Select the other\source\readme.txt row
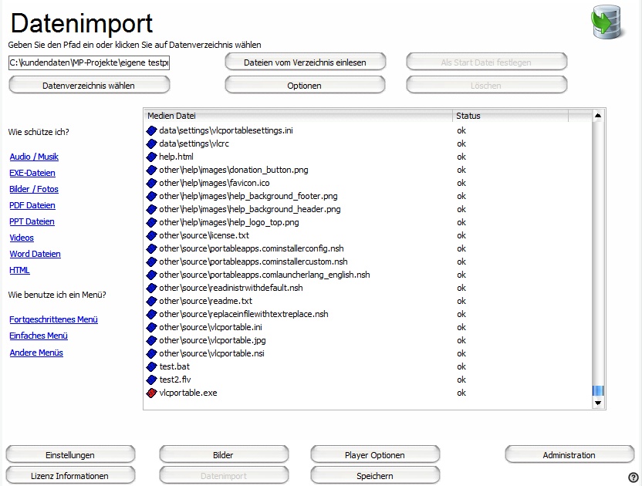This screenshot has height=486, width=642. 205,301
